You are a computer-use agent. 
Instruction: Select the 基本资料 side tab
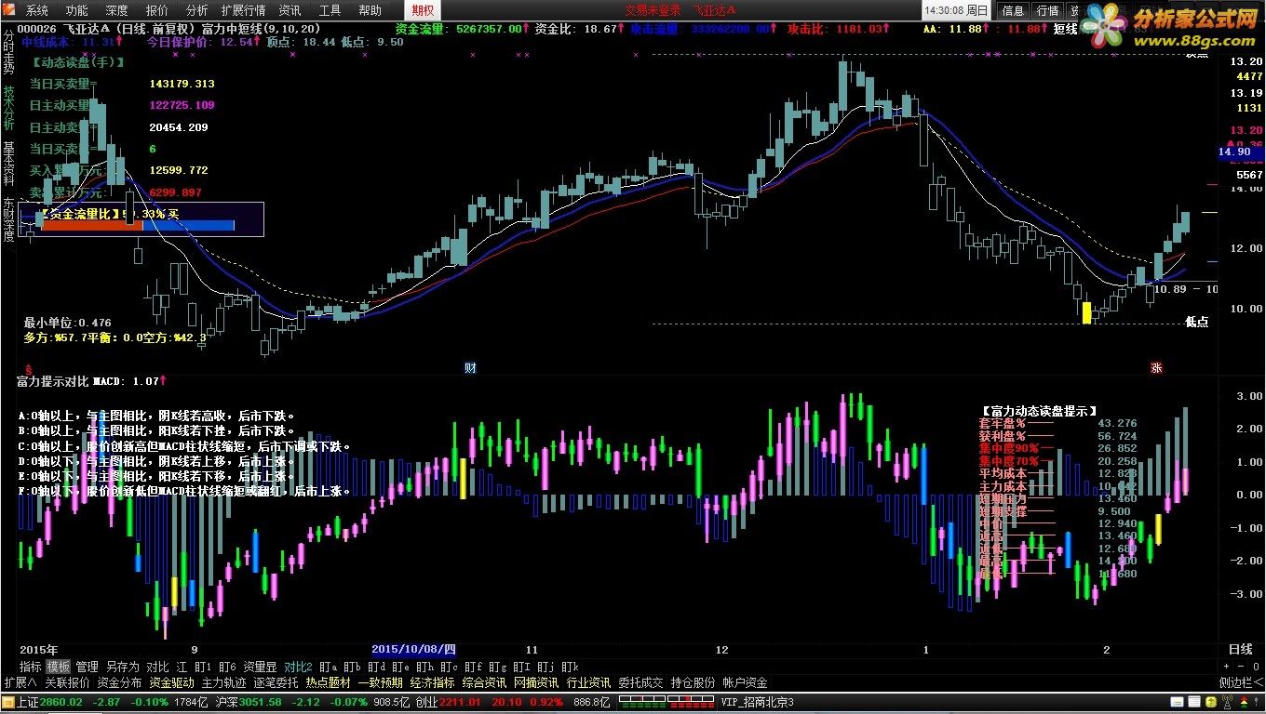(x=8, y=164)
